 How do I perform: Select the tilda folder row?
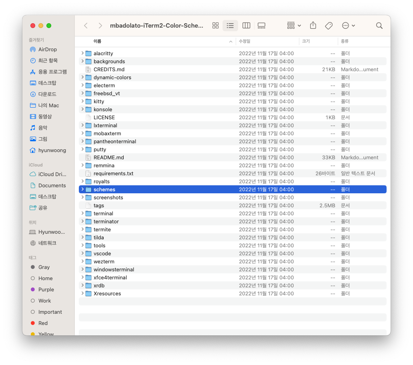233,238
